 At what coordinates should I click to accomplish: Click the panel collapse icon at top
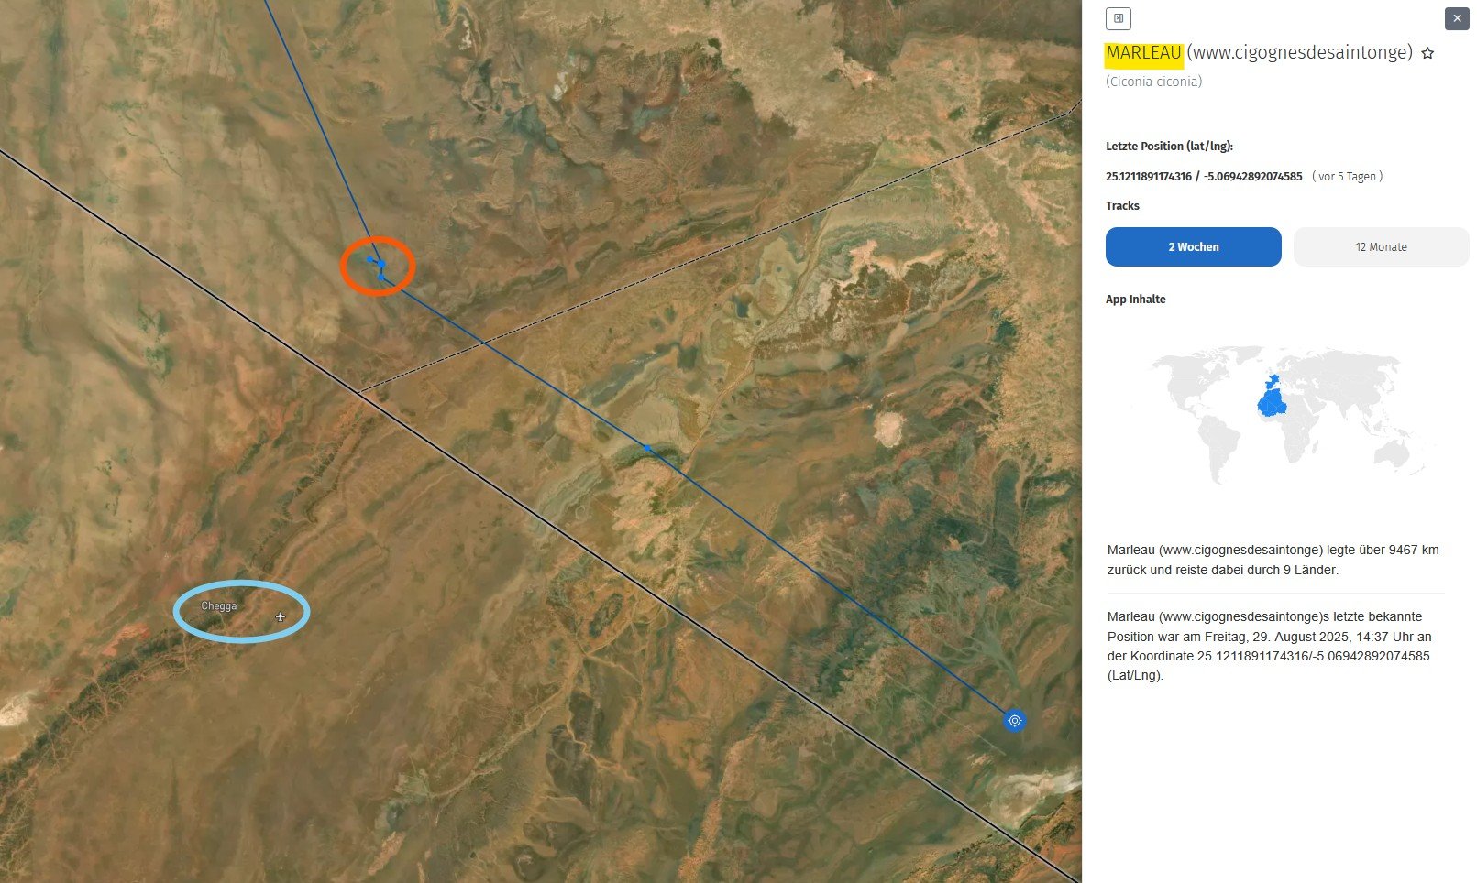(1118, 18)
